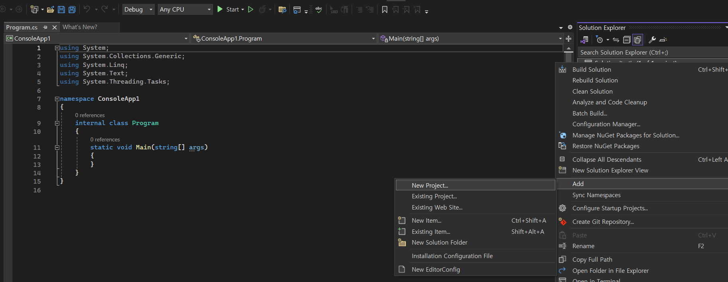728x282 pixels.
Task: Open Properties wrench icon in Solution Explorer
Action: click(652, 40)
